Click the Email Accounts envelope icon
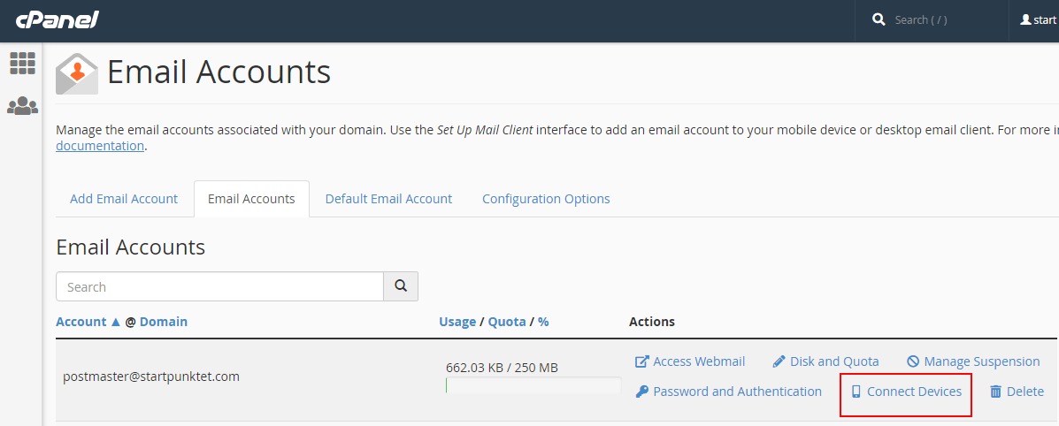 pos(77,73)
